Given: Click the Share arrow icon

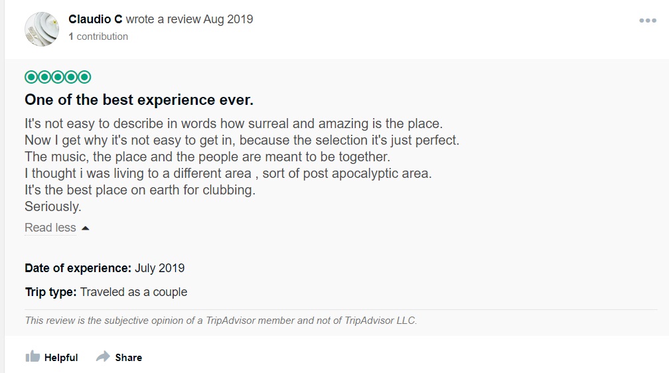Looking at the screenshot, I should 103,357.
